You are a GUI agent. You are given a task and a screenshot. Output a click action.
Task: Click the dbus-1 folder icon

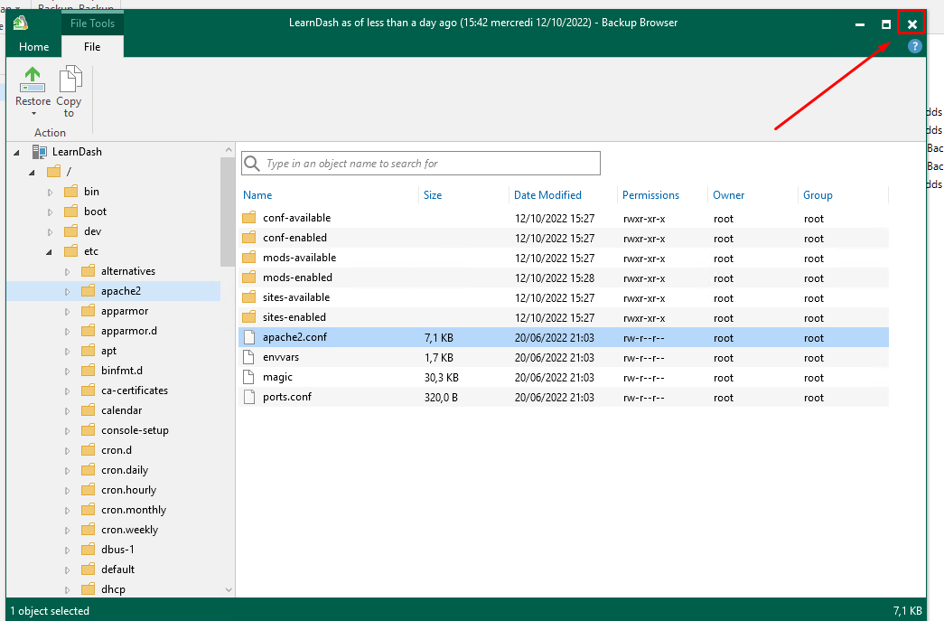point(89,550)
